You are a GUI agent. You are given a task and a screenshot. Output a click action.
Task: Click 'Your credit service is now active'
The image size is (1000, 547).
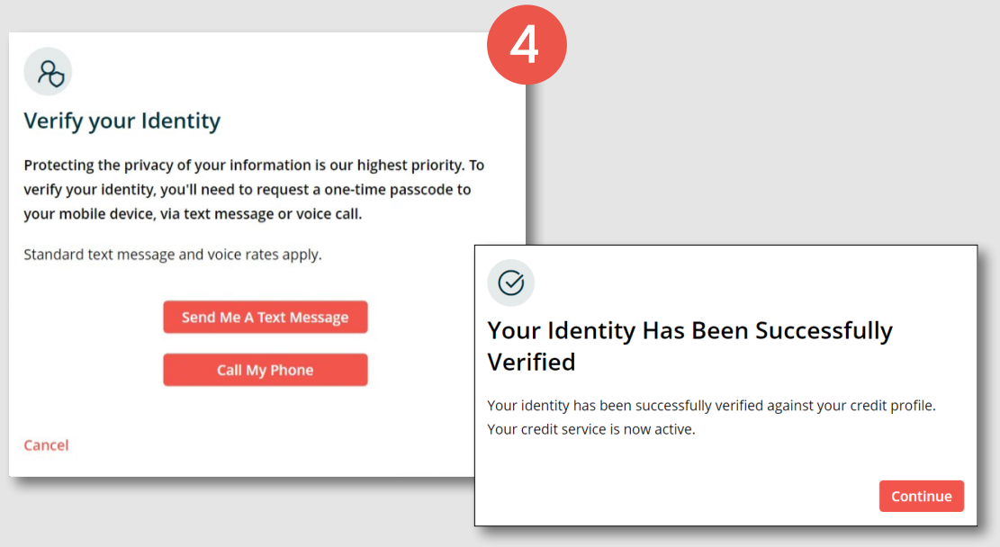click(x=591, y=429)
